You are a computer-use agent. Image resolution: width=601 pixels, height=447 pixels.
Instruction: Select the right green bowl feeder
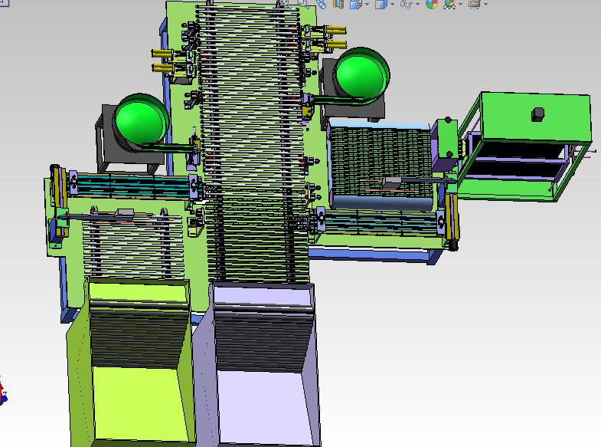362,74
